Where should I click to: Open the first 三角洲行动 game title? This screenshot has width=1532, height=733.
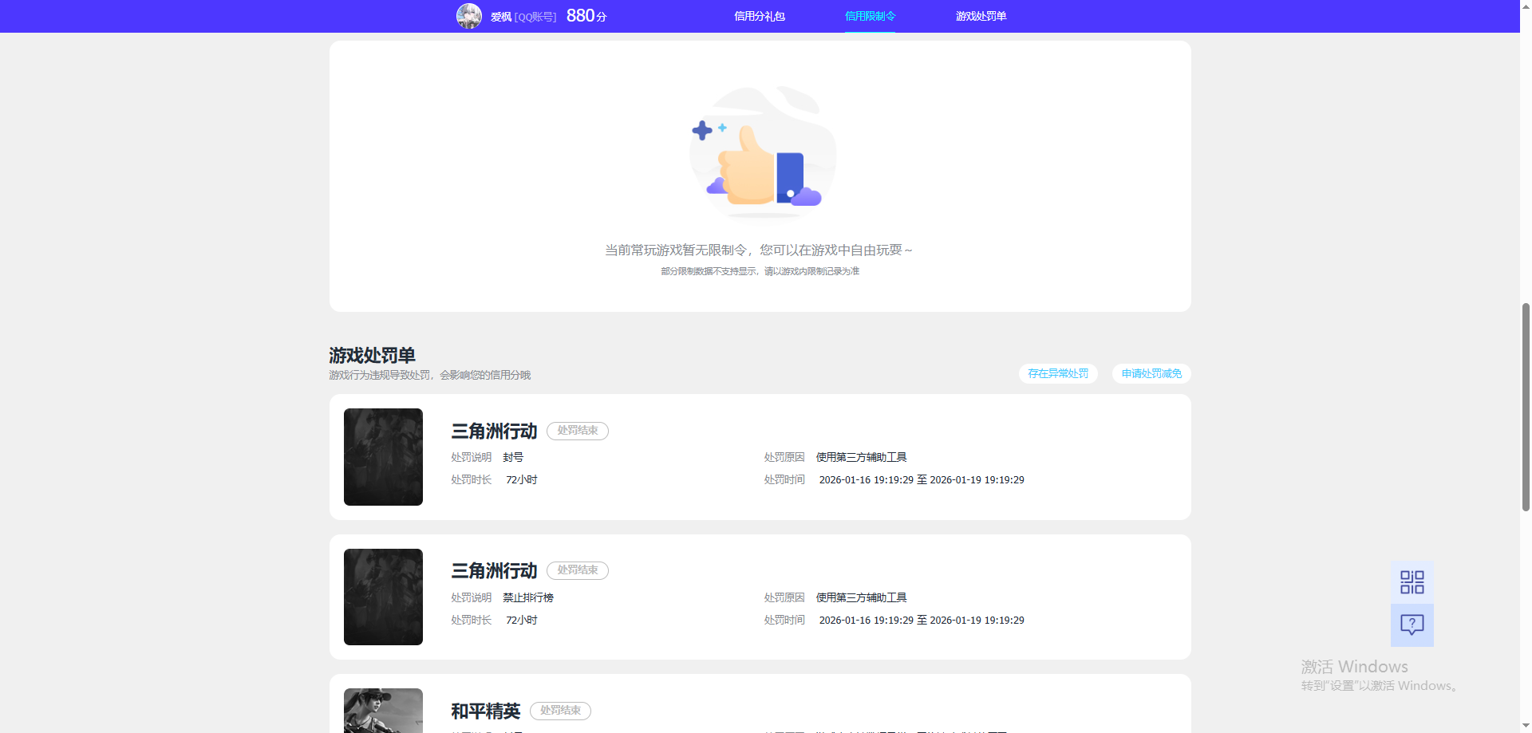493,431
